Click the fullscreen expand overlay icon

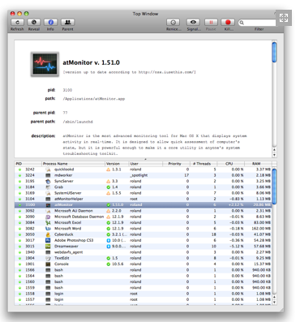coord(284,18)
